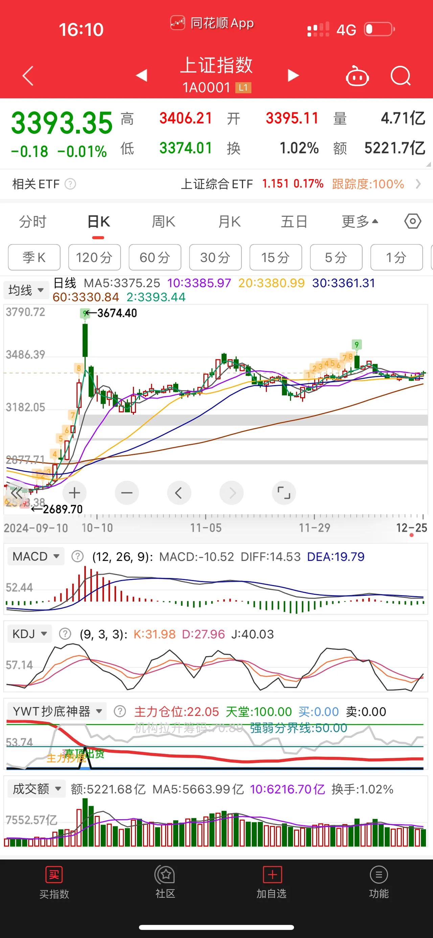Enter fullscreen chart view
The height and width of the screenshot is (938, 433).
[x=284, y=493]
